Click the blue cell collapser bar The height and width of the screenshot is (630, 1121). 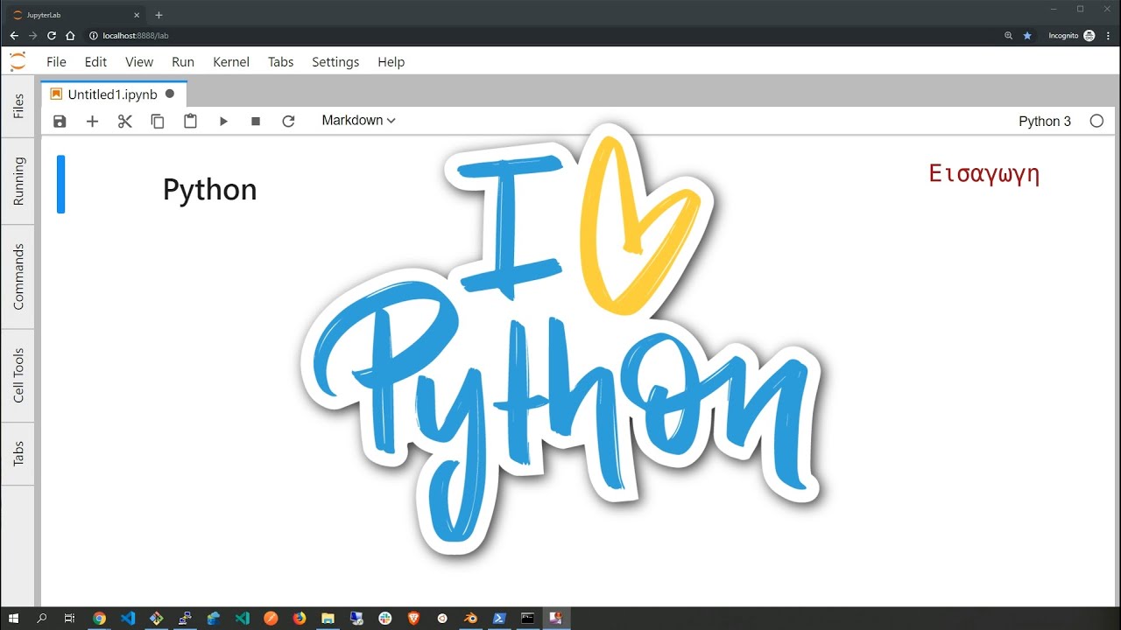tap(61, 184)
